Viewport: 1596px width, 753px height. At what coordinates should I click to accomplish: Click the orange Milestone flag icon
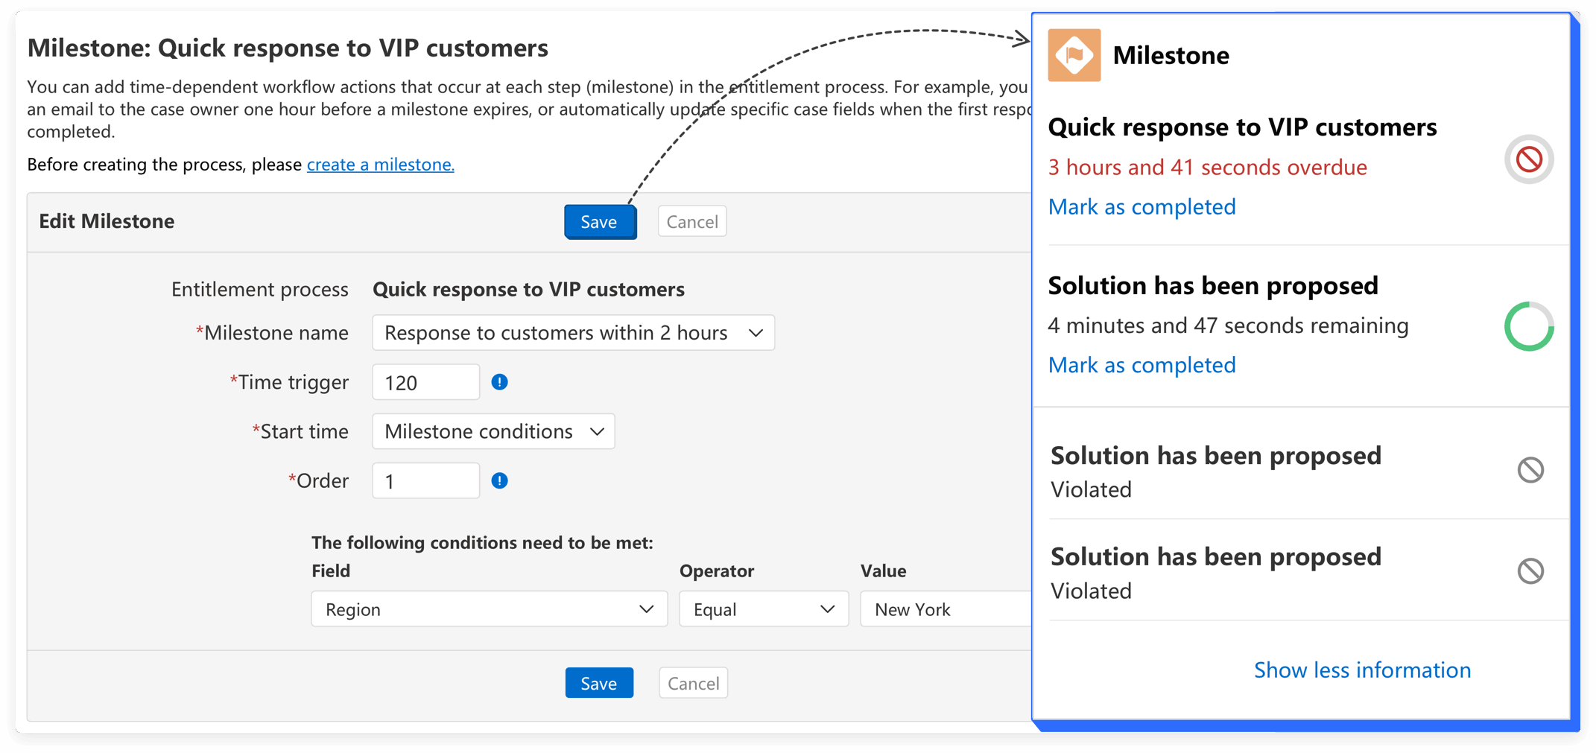[1074, 55]
